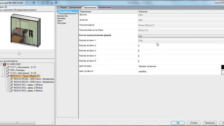
Task: Click the Размер вставки 5 value field
Action: point(181,61)
